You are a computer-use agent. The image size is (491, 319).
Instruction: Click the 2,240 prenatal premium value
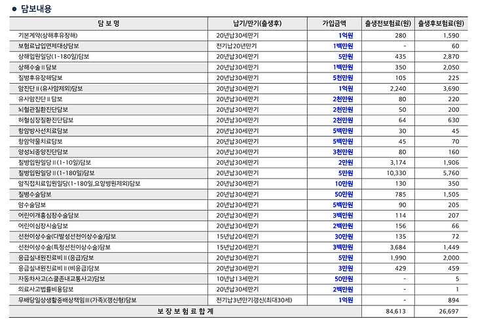(398, 88)
